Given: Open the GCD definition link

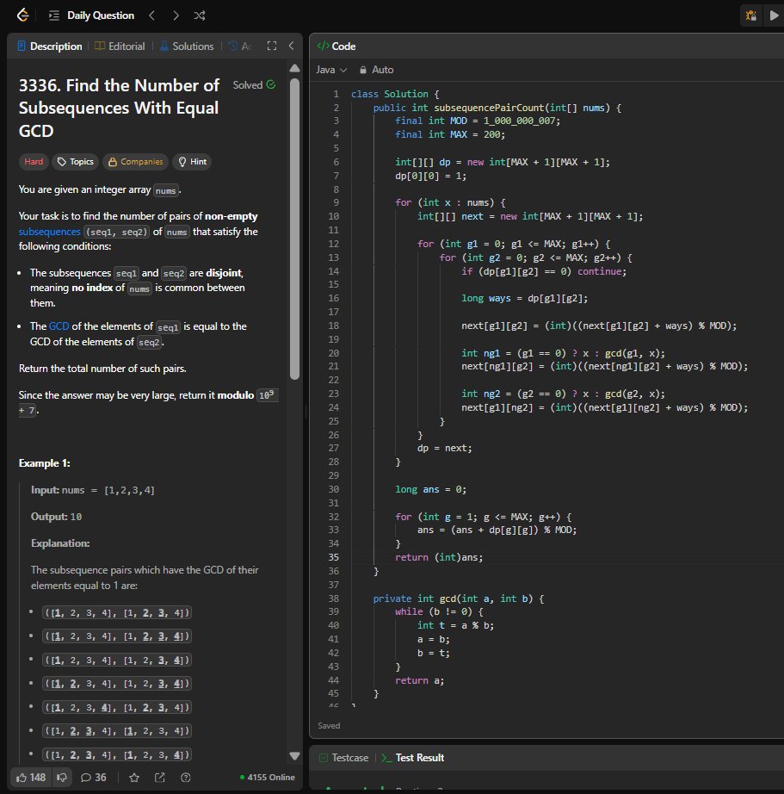Looking at the screenshot, I should point(59,326).
